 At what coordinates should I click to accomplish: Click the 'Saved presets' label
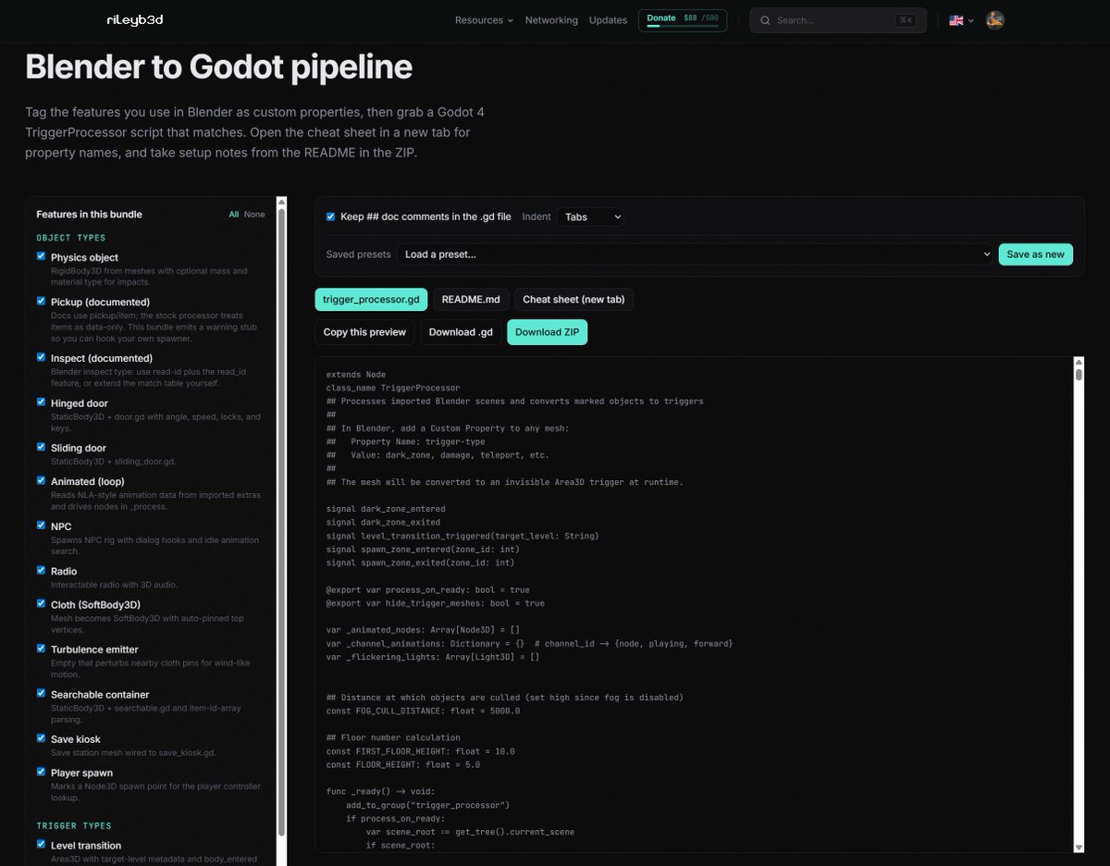[x=358, y=254]
